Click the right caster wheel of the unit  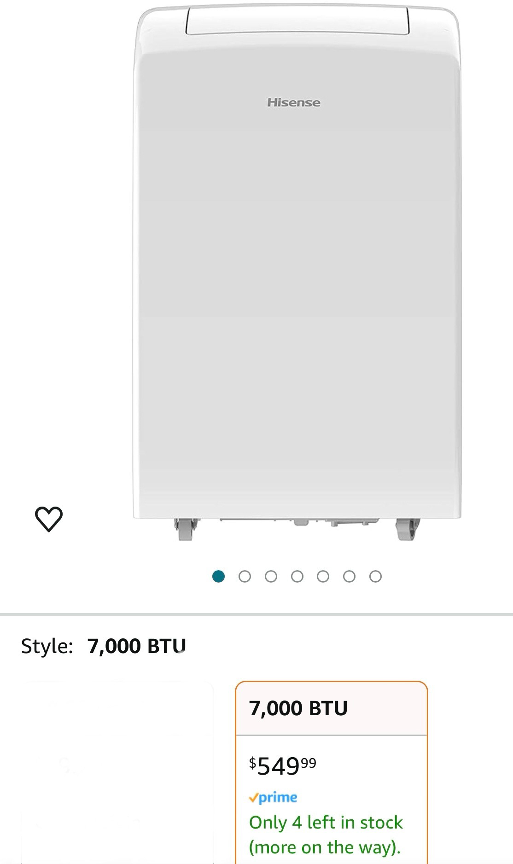pos(407,529)
